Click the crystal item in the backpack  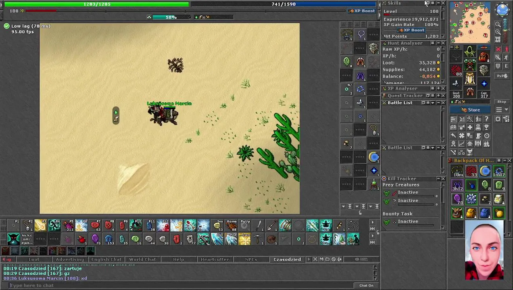(x=471, y=199)
